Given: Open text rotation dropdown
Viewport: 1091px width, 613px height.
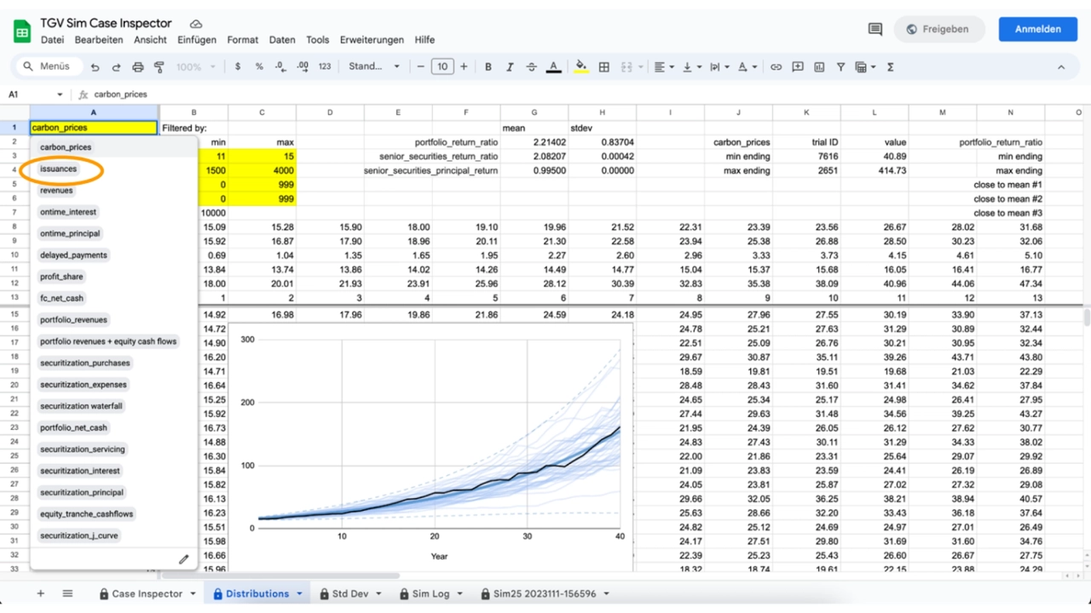Looking at the screenshot, I should [748, 67].
